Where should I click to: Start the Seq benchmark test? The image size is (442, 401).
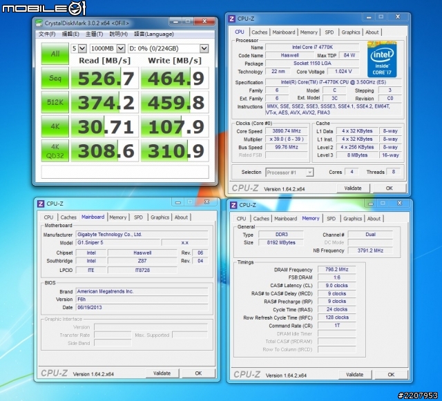(55, 78)
